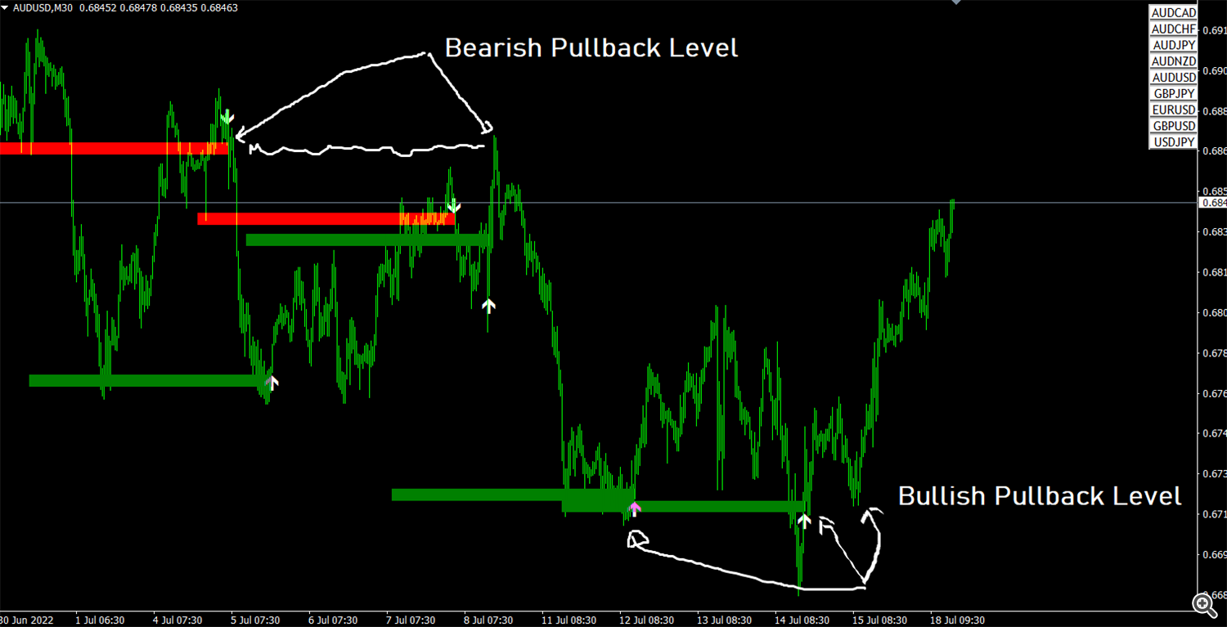Open the USDJPY pair chart
This screenshot has height=627, width=1227.
pyautogui.click(x=1173, y=142)
